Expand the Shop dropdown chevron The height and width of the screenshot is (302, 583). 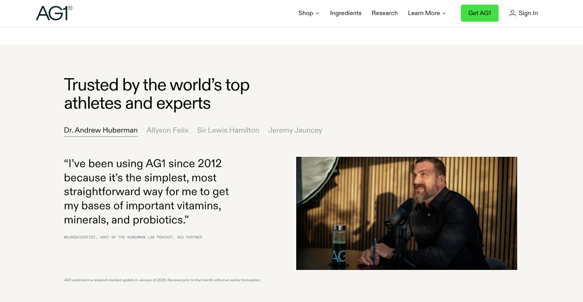click(317, 13)
